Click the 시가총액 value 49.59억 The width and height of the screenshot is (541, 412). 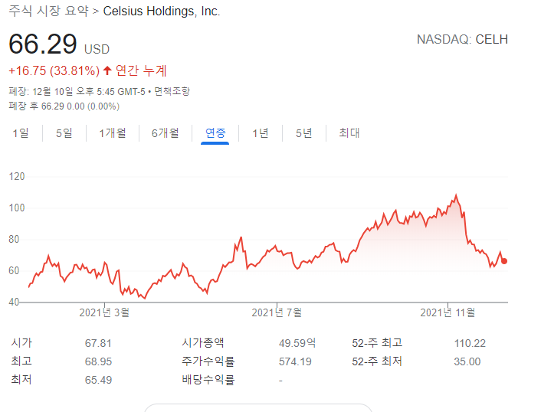(x=297, y=343)
